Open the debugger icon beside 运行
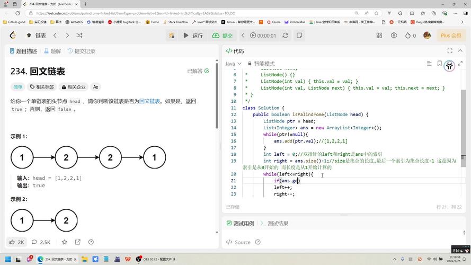 tap(172, 36)
